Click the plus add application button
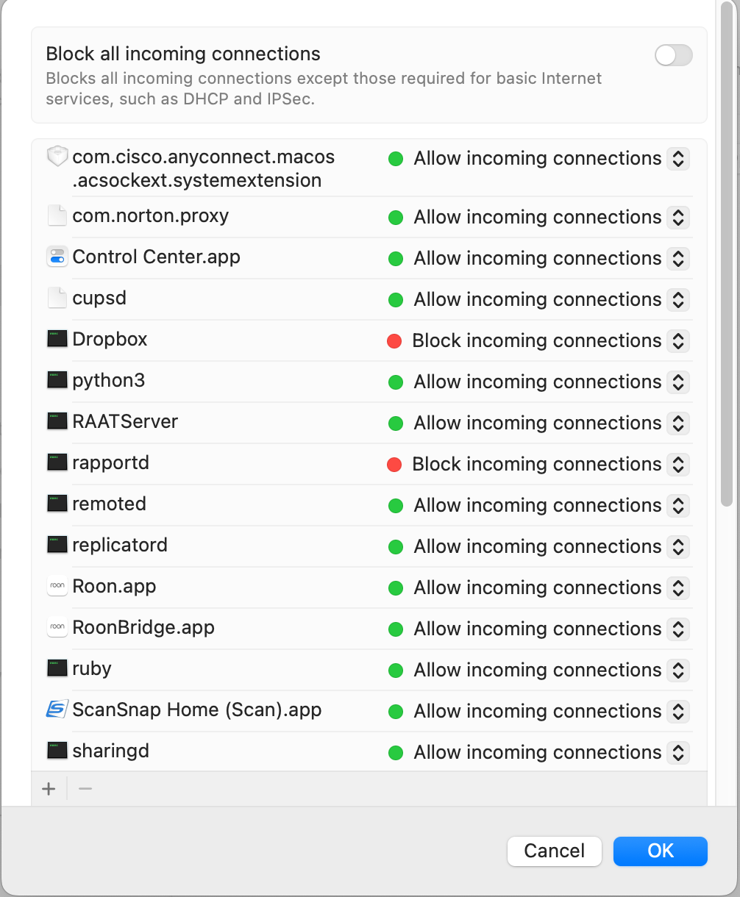This screenshot has height=897, width=740. pyautogui.click(x=49, y=789)
